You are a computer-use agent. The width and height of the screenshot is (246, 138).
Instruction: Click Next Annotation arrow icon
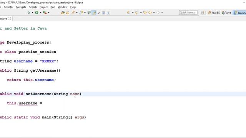129,13
